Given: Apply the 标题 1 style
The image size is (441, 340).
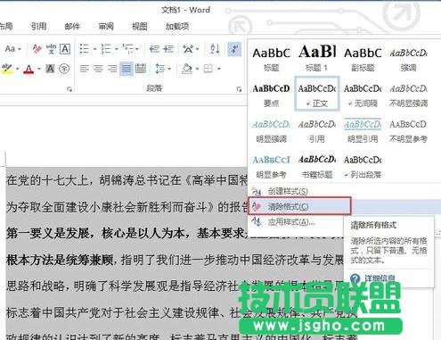Looking at the screenshot, I should click(317, 58).
